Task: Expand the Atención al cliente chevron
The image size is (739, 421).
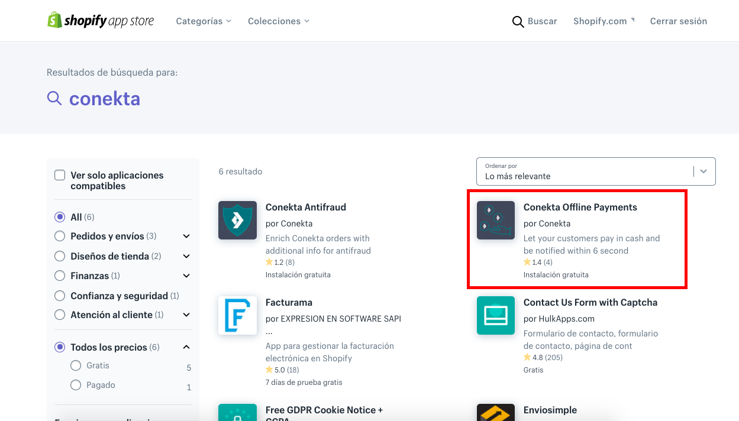Action: coord(186,315)
